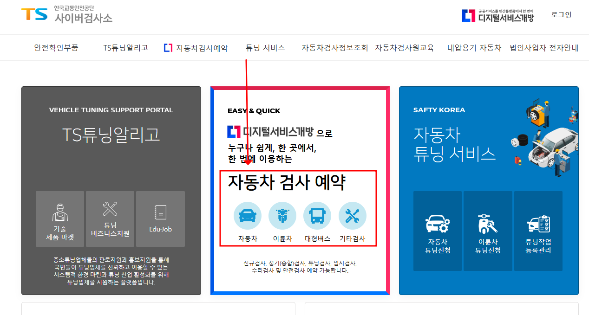Viewport: 589px width, 315px height.
Task: Click the TS 사이버검사소 logo
Action: click(x=66, y=14)
